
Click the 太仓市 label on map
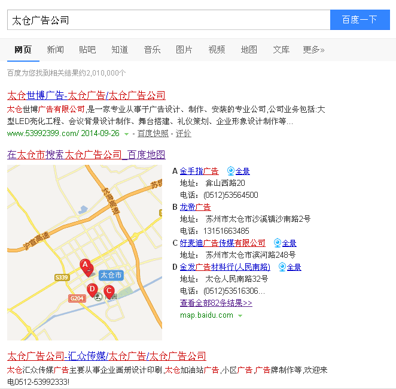(111, 275)
